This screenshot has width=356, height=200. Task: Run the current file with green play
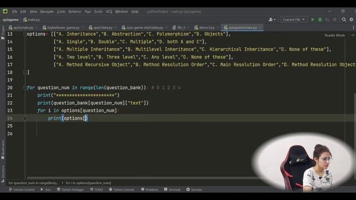[x=313, y=20]
